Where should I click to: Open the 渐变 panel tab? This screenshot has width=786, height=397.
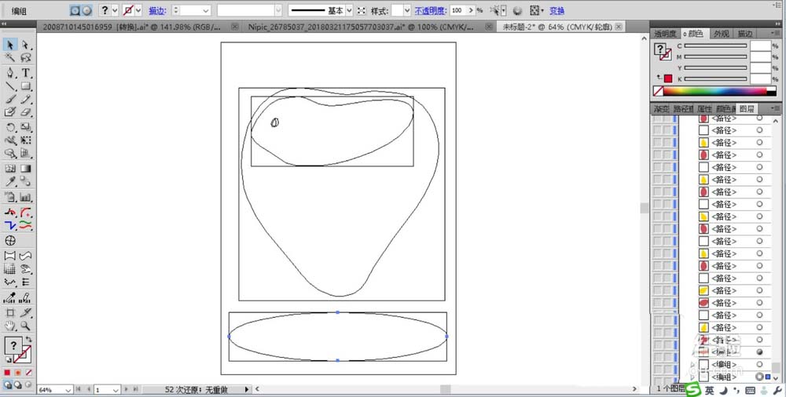[x=661, y=108]
